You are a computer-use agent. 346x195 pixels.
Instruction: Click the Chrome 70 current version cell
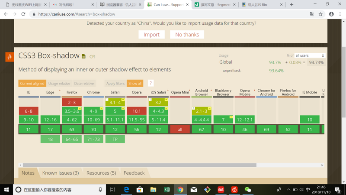93,130
